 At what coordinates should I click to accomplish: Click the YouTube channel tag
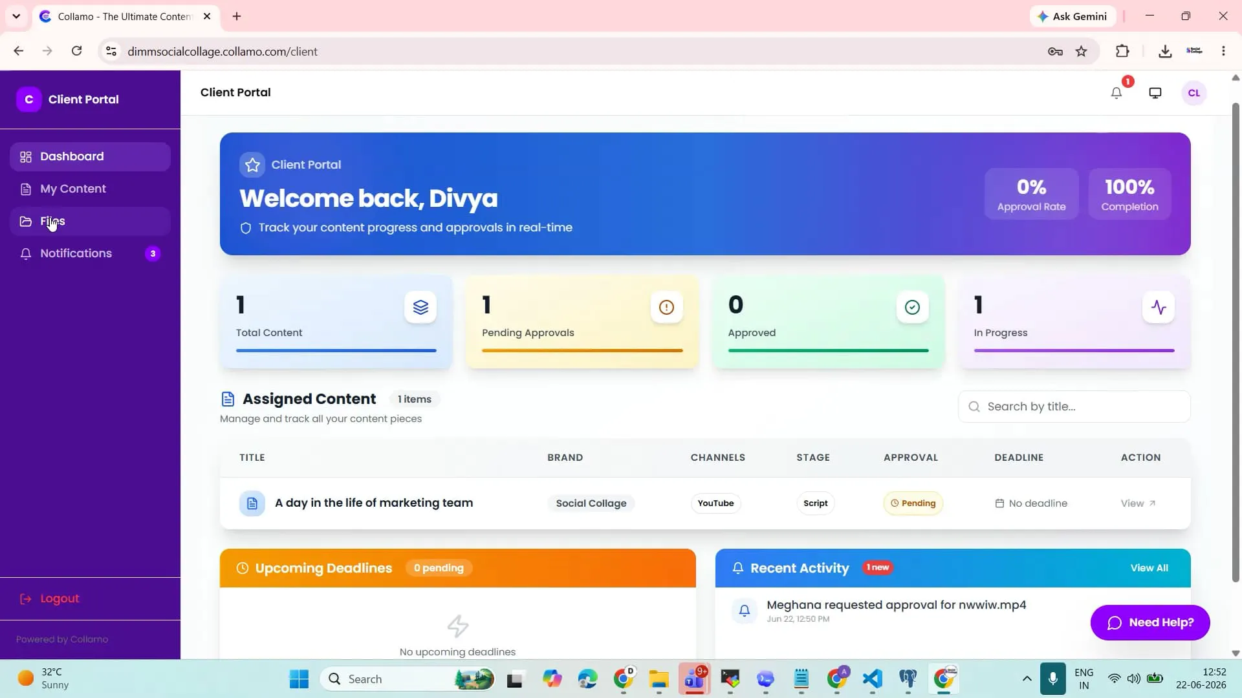[715, 503]
